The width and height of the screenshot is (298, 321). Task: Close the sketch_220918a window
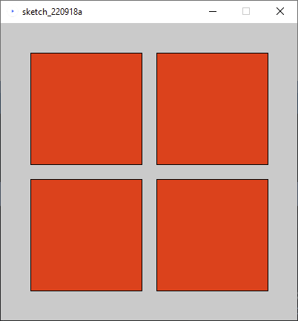click(280, 11)
